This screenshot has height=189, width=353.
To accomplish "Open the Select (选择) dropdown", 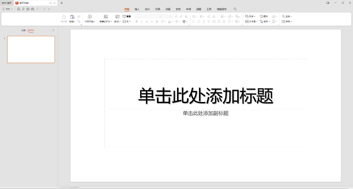I will [287, 22].
